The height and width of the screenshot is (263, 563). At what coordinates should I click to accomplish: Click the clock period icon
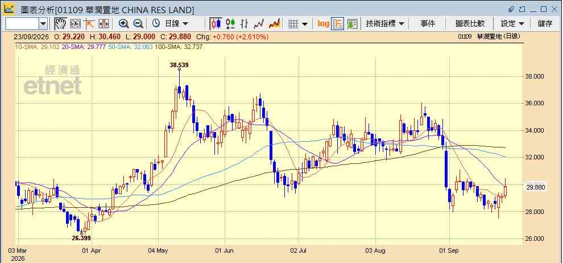pos(156,24)
